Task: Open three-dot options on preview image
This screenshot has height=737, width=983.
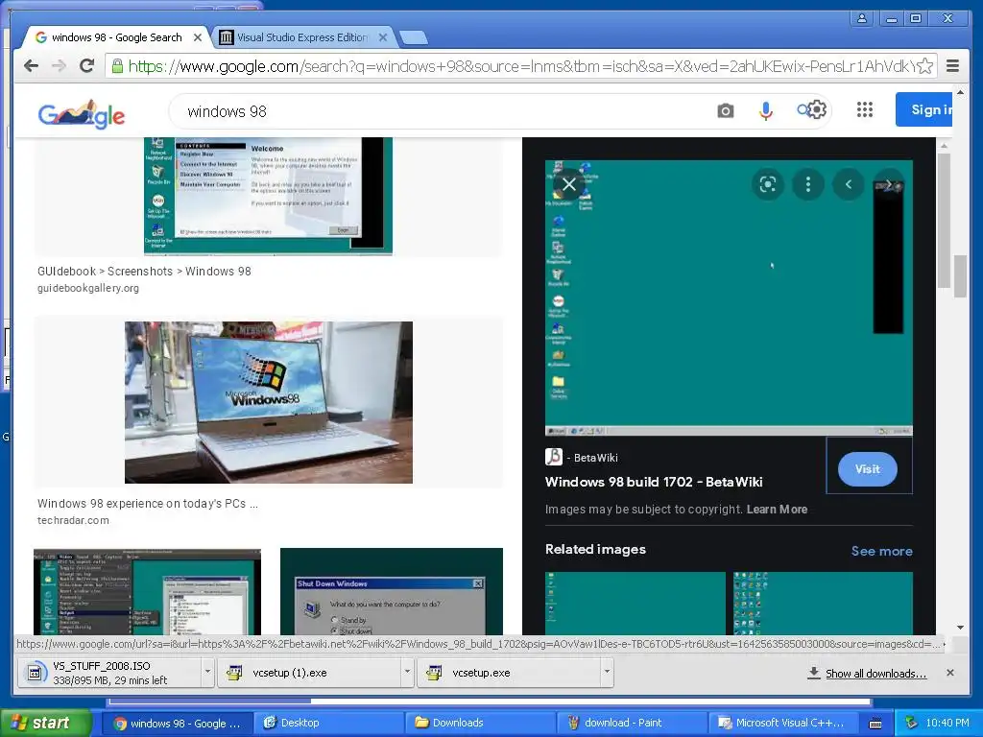Action: coord(808,184)
